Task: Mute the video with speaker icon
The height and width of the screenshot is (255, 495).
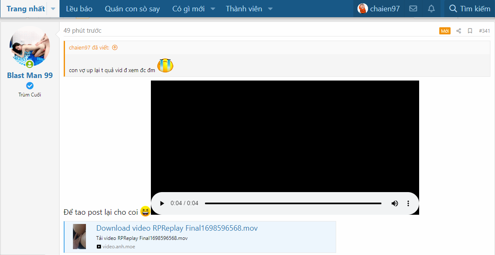Action: tap(394, 203)
